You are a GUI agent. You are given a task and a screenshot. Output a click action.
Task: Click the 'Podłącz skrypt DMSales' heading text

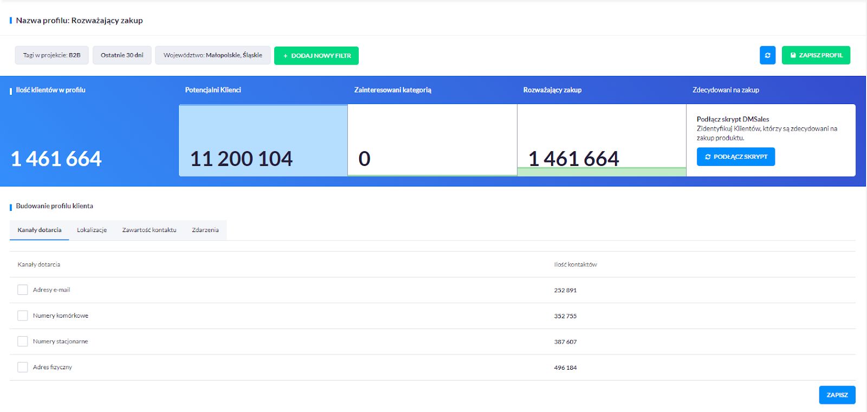[x=733, y=119]
